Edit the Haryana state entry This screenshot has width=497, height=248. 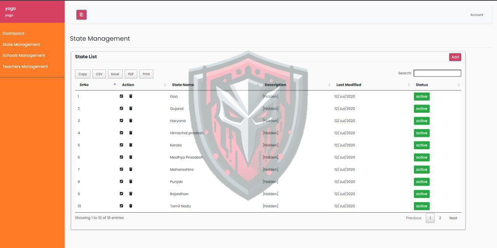pyautogui.click(x=122, y=121)
